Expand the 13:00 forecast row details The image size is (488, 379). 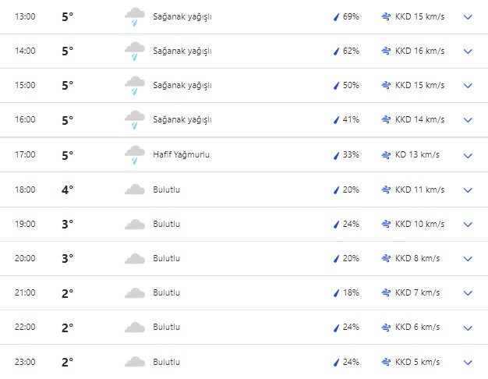click(x=468, y=16)
